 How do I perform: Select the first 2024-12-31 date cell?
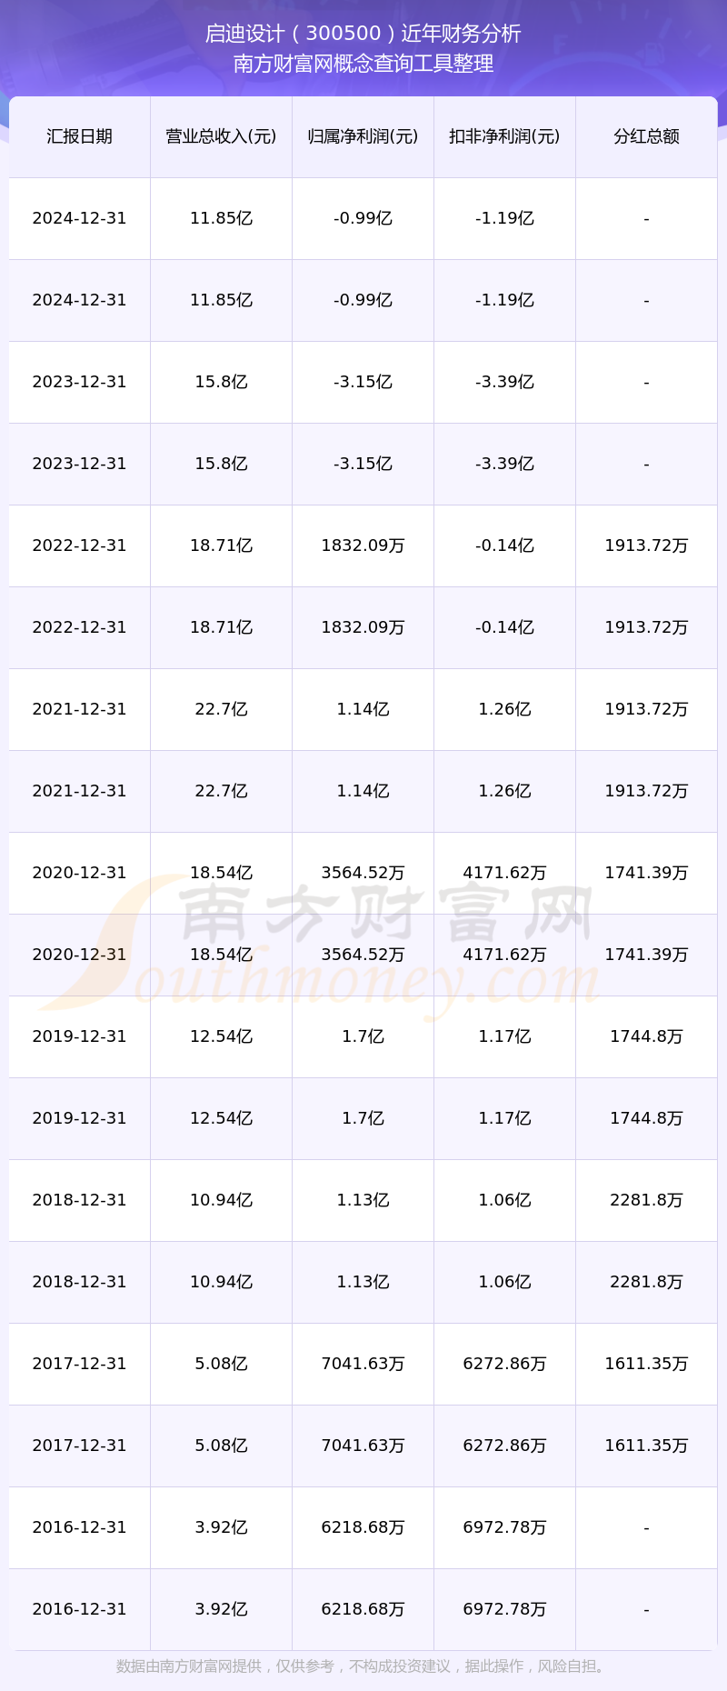[x=80, y=218]
